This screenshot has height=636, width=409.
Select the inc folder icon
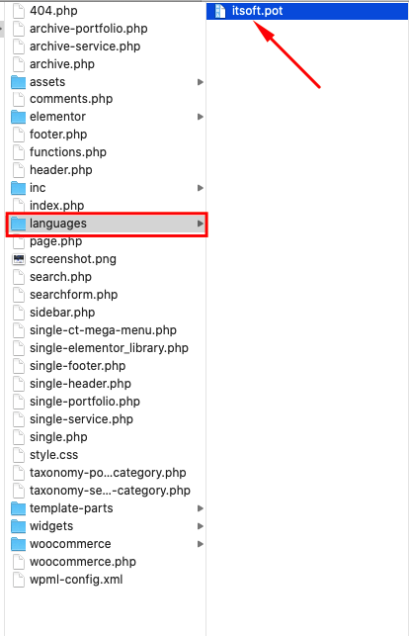pos(18,188)
